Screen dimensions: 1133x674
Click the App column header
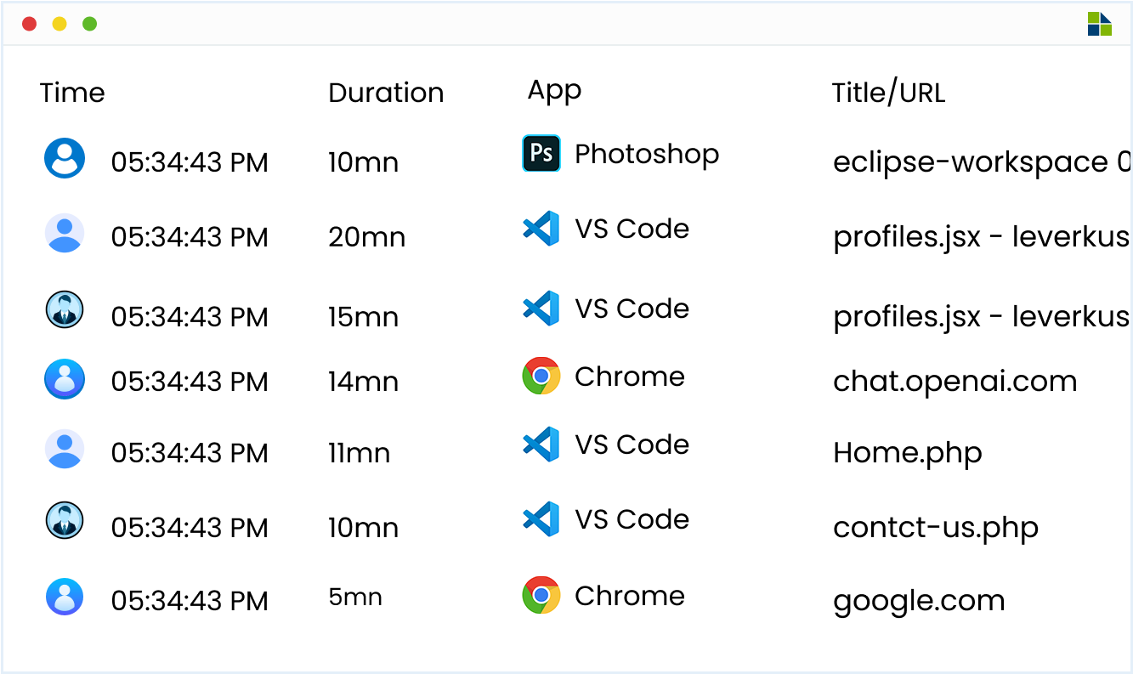pyautogui.click(x=554, y=91)
